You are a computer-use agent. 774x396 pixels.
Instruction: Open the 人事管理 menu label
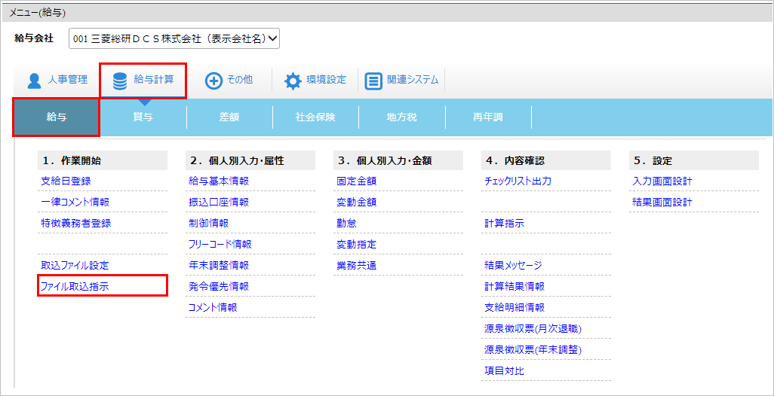(x=68, y=80)
